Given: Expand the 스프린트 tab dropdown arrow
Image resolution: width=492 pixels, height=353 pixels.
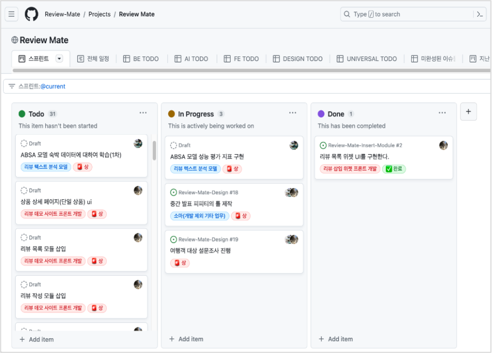Looking at the screenshot, I should pyautogui.click(x=59, y=58).
